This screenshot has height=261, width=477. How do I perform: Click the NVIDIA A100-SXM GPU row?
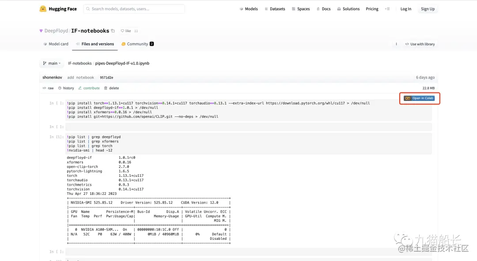(149, 230)
